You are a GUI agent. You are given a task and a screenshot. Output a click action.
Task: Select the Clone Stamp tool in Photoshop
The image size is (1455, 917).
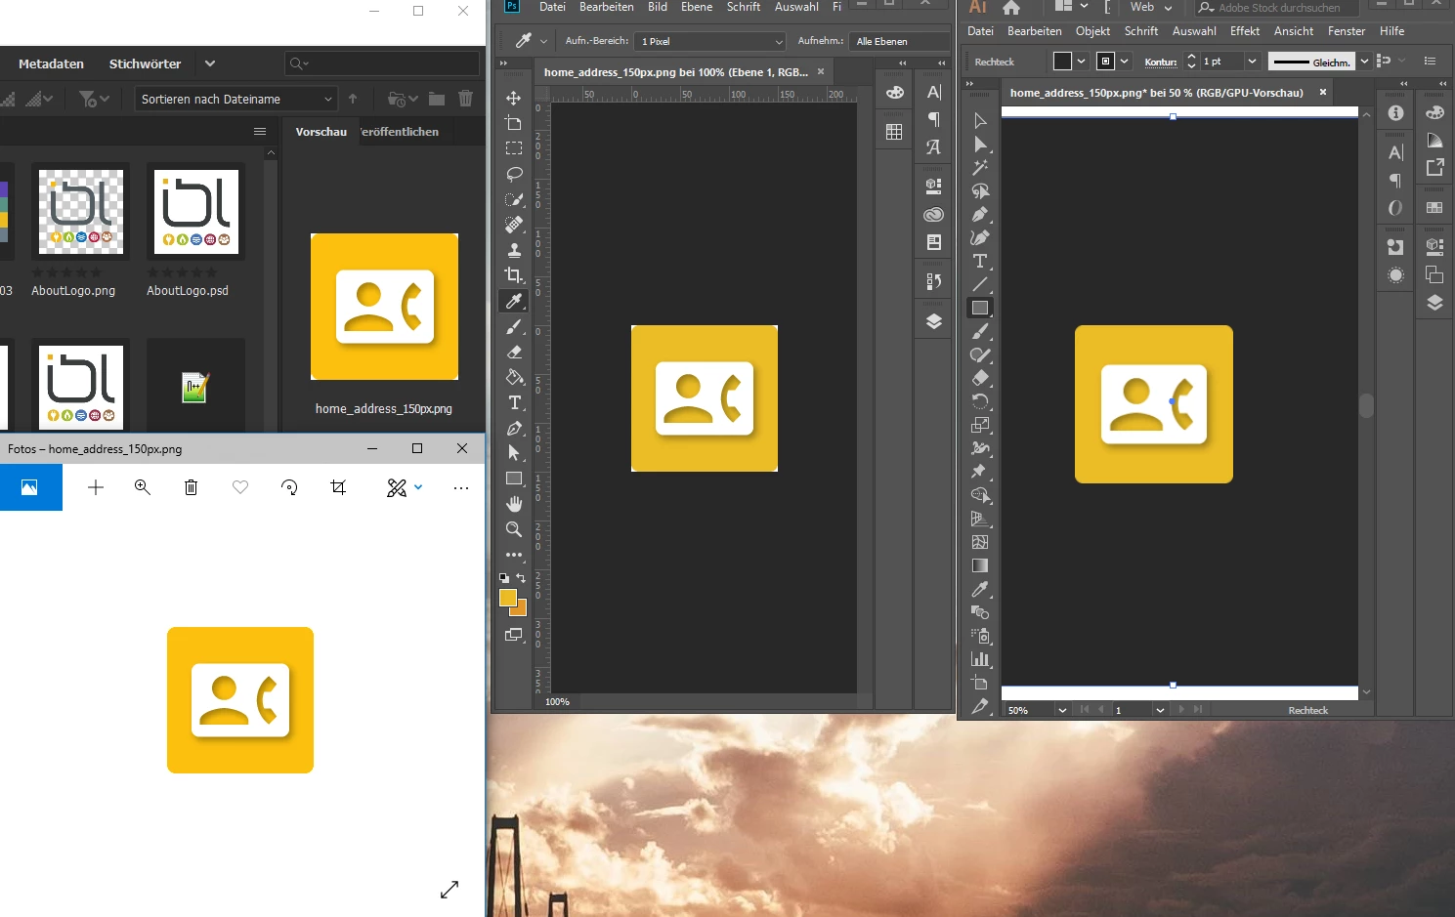coord(514,250)
